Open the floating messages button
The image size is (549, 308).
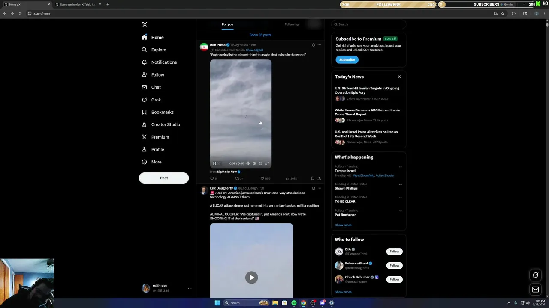[x=536, y=290]
